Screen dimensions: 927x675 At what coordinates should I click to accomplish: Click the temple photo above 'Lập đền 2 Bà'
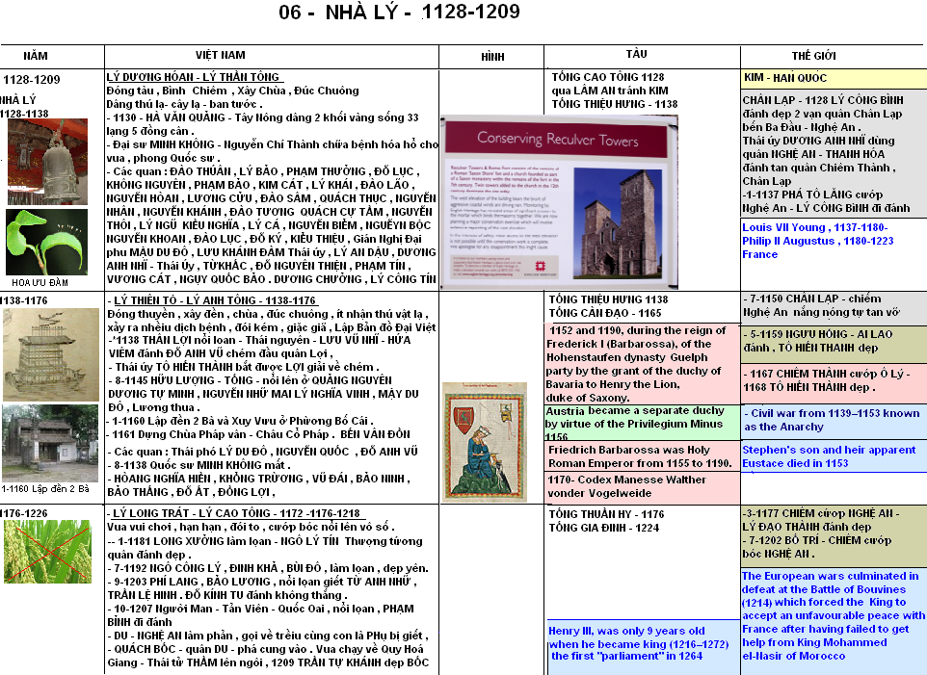point(50,443)
